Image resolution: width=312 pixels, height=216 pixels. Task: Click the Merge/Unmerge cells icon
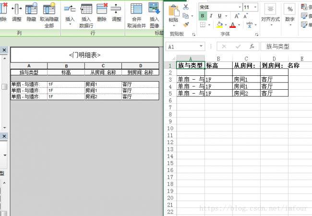136,10
